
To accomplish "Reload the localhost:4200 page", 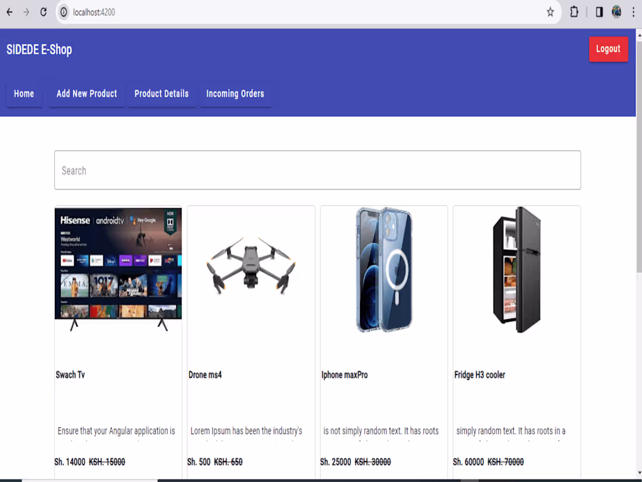I will 43,12.
